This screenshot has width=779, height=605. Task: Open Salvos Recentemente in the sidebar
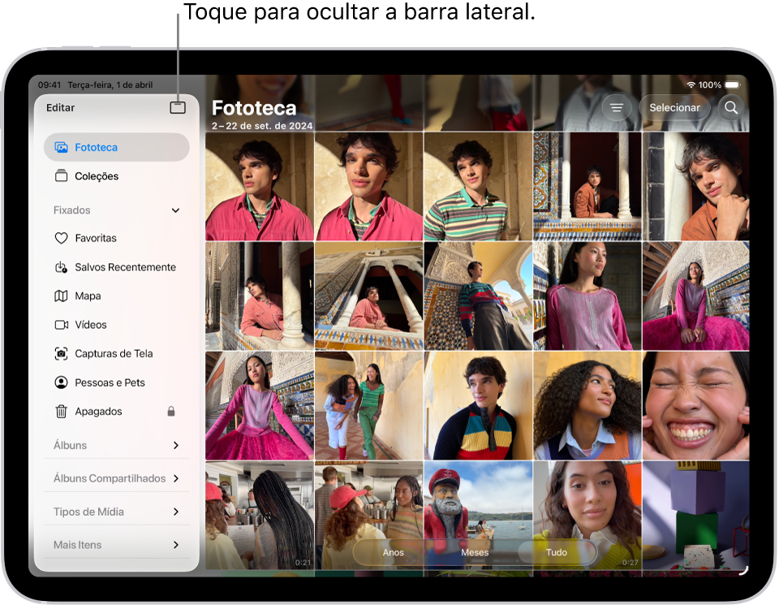coord(124,267)
